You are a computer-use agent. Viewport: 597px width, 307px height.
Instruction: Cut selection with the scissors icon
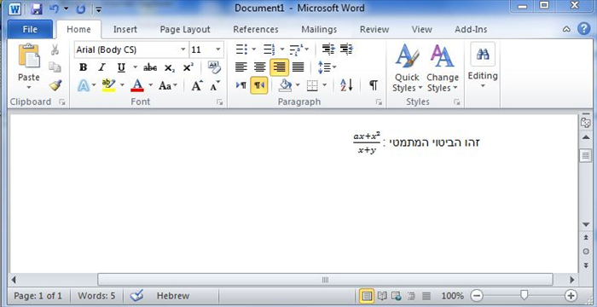[55, 49]
